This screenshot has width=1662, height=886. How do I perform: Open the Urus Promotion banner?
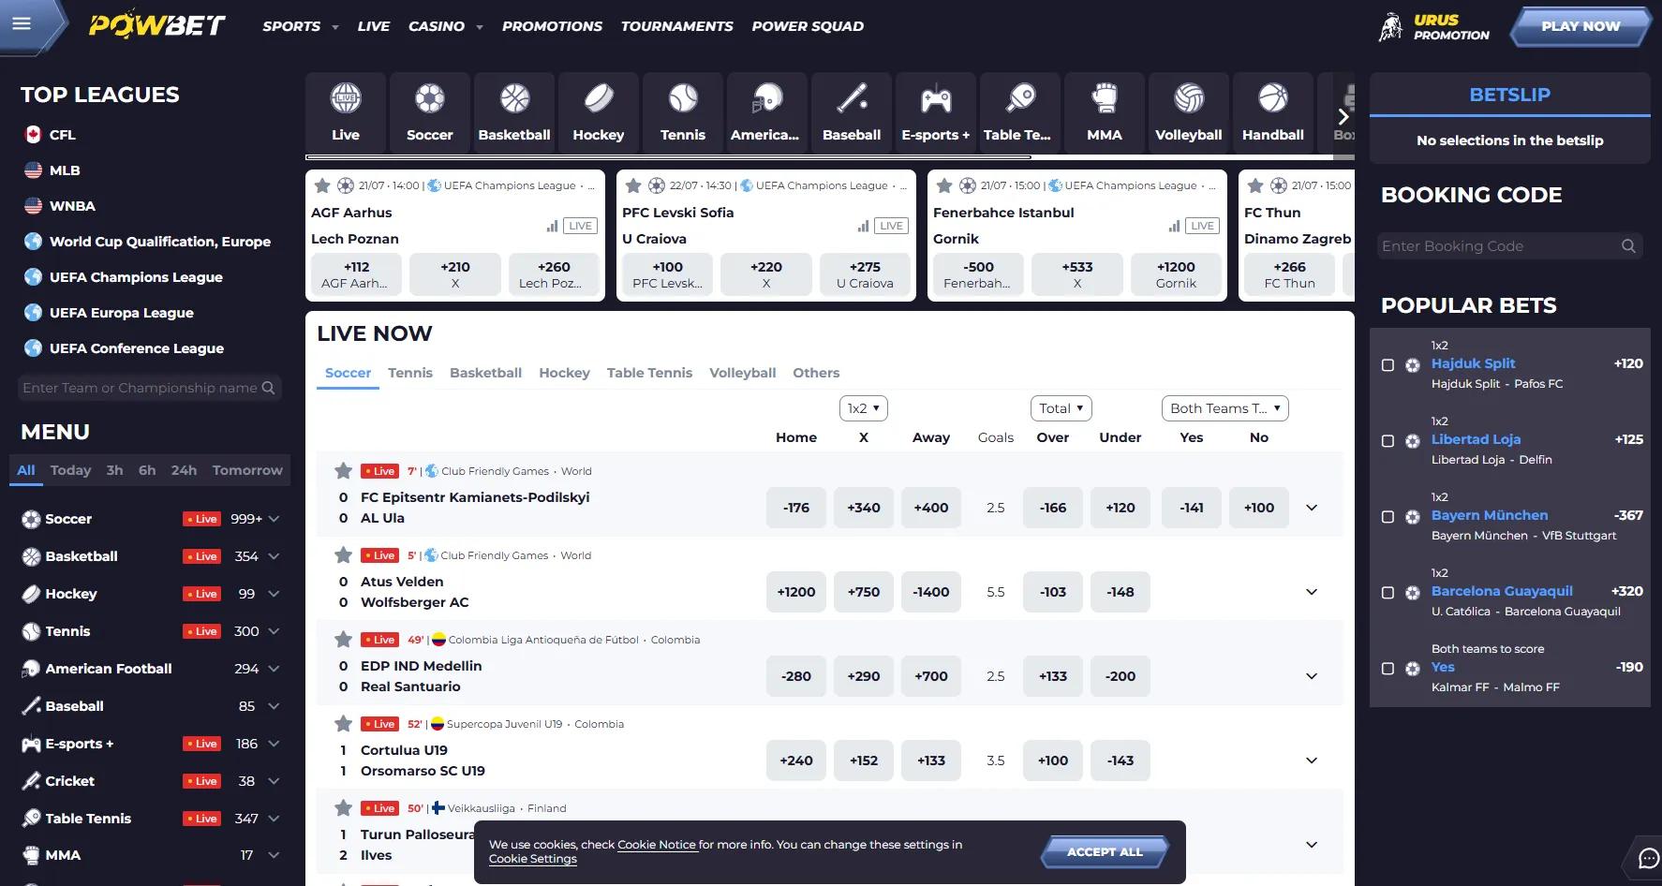point(1433,26)
